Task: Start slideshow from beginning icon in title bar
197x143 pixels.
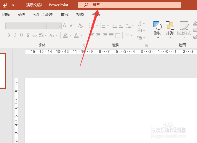Action: point(4,5)
